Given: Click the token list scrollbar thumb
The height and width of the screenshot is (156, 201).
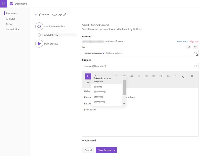Looking at the screenshot, I should coord(124,88).
